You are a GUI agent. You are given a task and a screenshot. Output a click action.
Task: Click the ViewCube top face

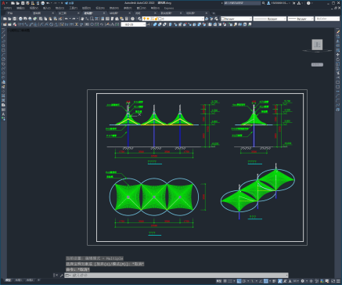317,45
